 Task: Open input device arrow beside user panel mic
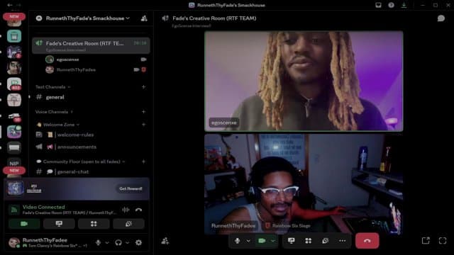107,242
